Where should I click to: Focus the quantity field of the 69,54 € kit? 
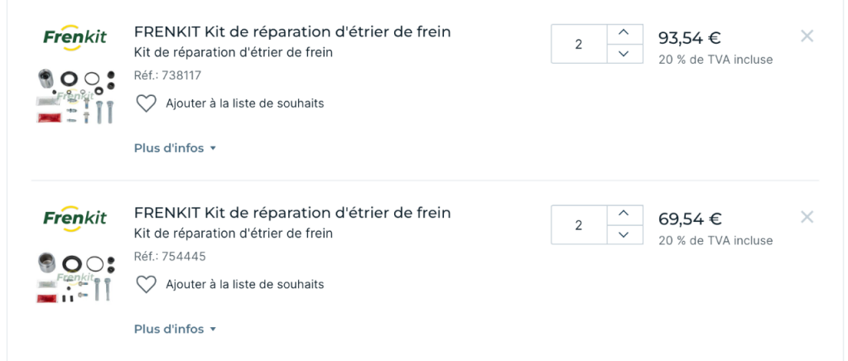click(x=579, y=225)
